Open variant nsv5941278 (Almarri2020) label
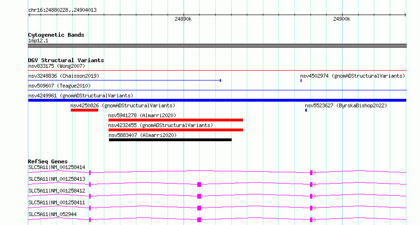420x225 pixels. pos(142,115)
